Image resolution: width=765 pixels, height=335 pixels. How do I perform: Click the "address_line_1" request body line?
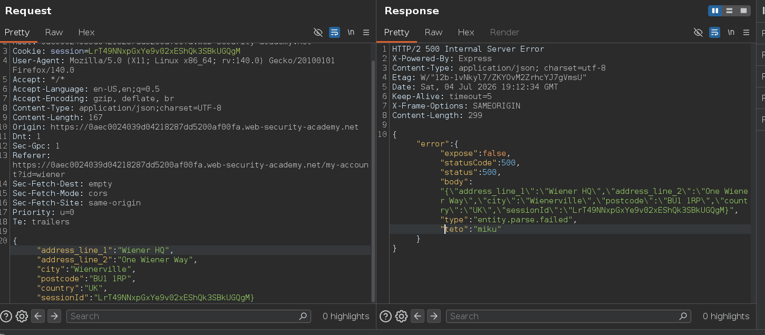[105, 250]
